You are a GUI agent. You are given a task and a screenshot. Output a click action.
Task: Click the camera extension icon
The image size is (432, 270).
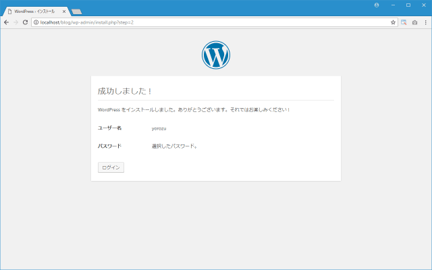click(414, 22)
